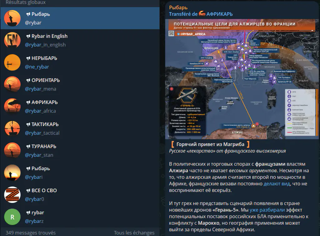Click megaphone icon beside ОРИЕНТАРЬ
The width and height of the screenshot is (320, 236).
pos(28,80)
